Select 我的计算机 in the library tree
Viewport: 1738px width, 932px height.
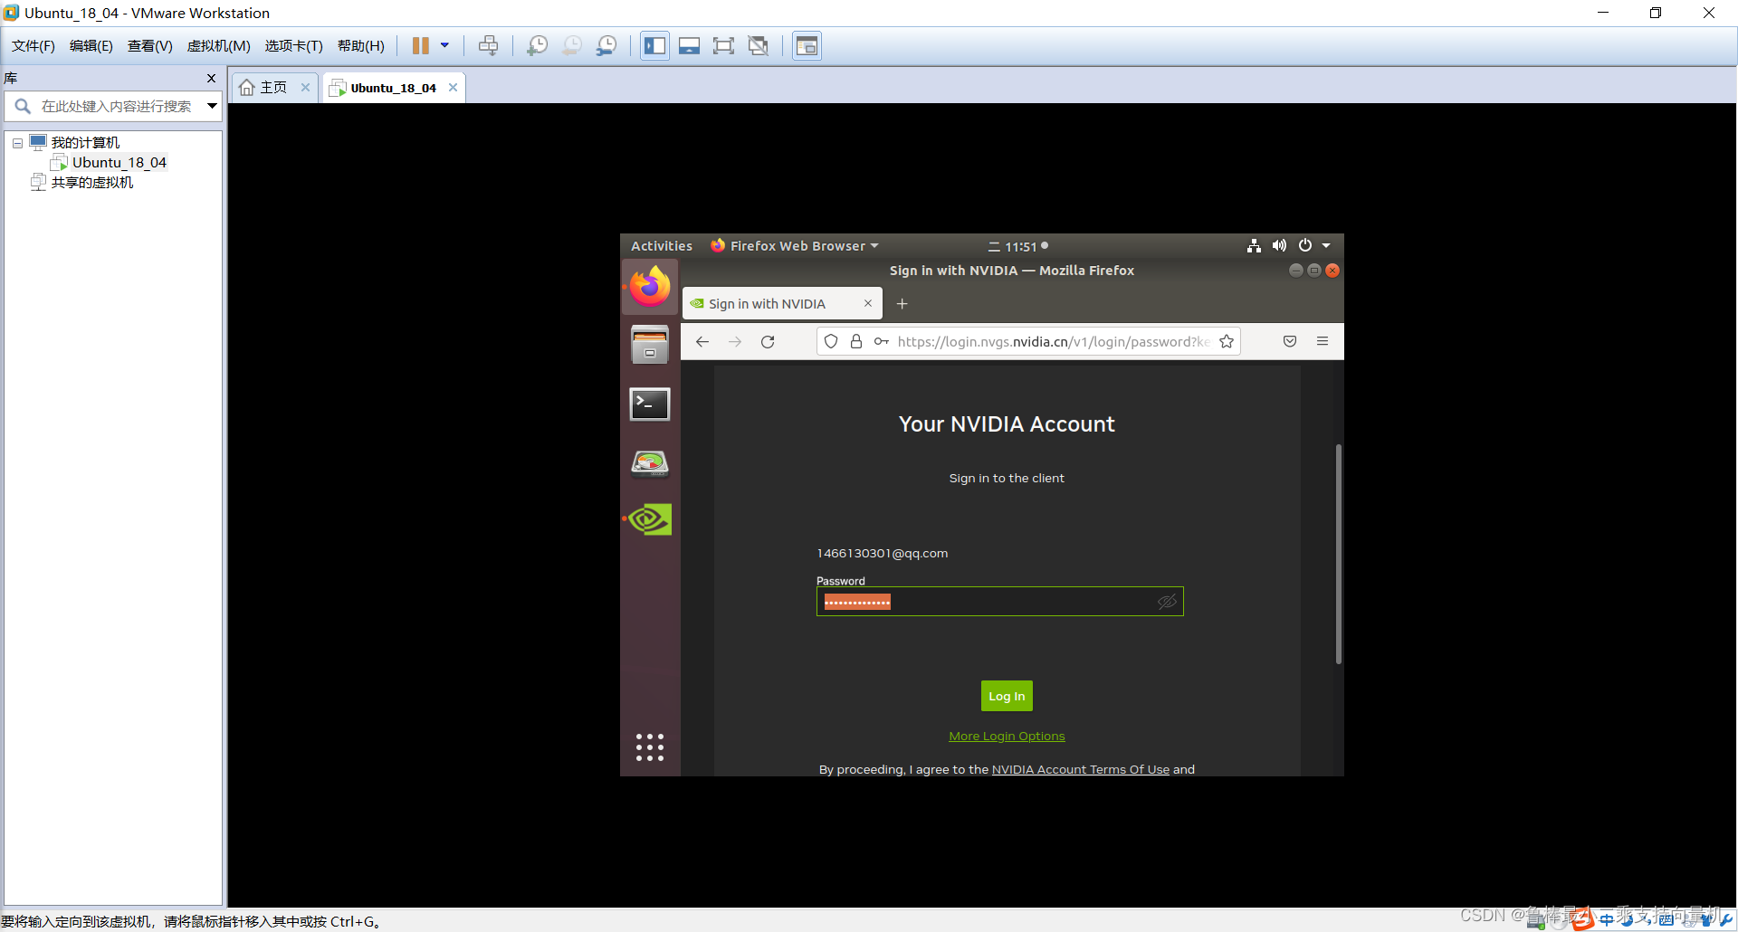(85, 142)
